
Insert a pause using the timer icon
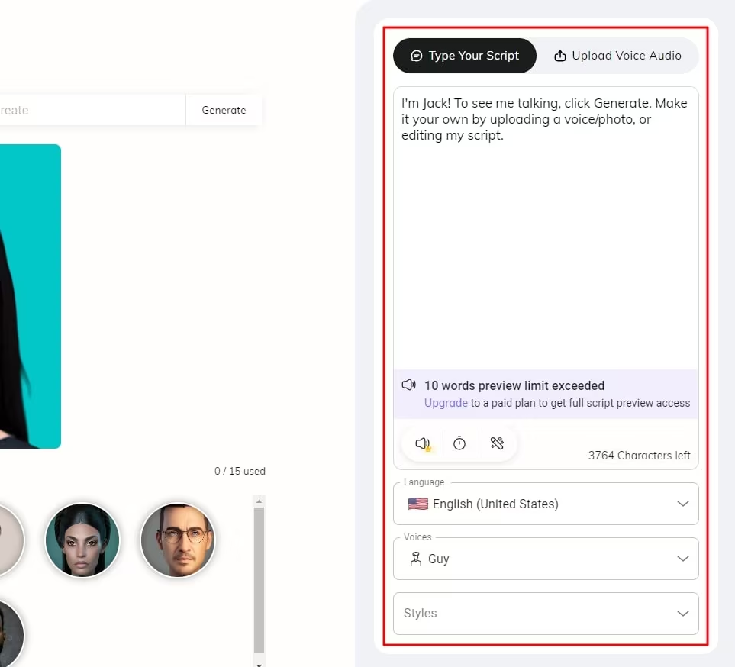coord(459,443)
